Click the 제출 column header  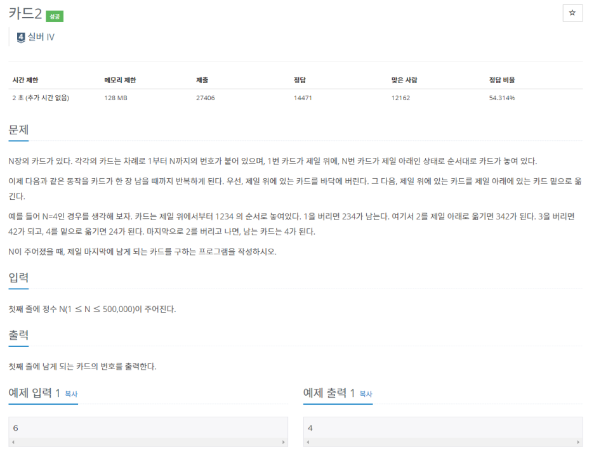(x=202, y=80)
